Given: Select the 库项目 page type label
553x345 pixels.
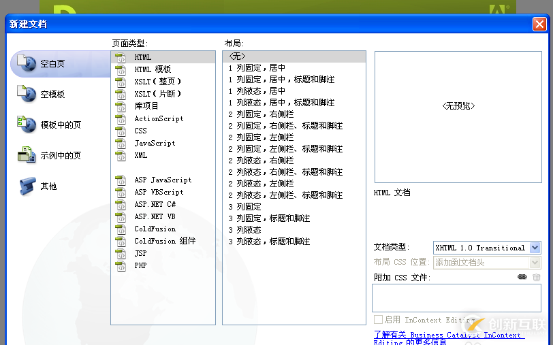Looking at the screenshot, I should [146, 106].
